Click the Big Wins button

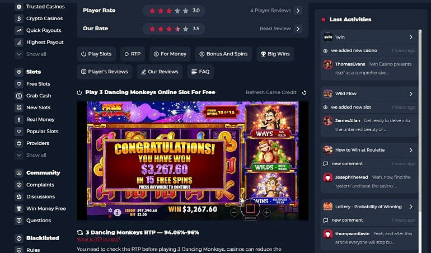(x=275, y=54)
